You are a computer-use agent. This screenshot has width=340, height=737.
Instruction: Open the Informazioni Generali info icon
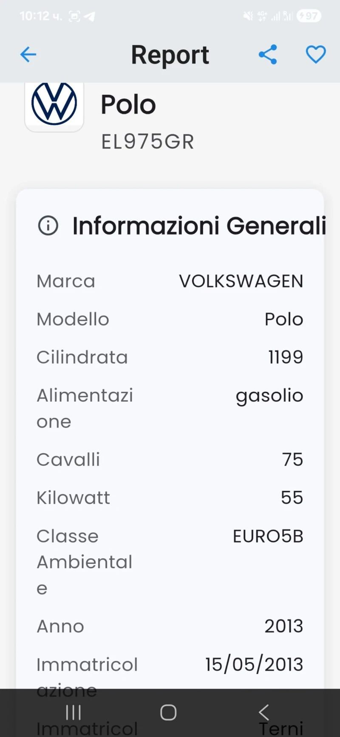(x=48, y=226)
